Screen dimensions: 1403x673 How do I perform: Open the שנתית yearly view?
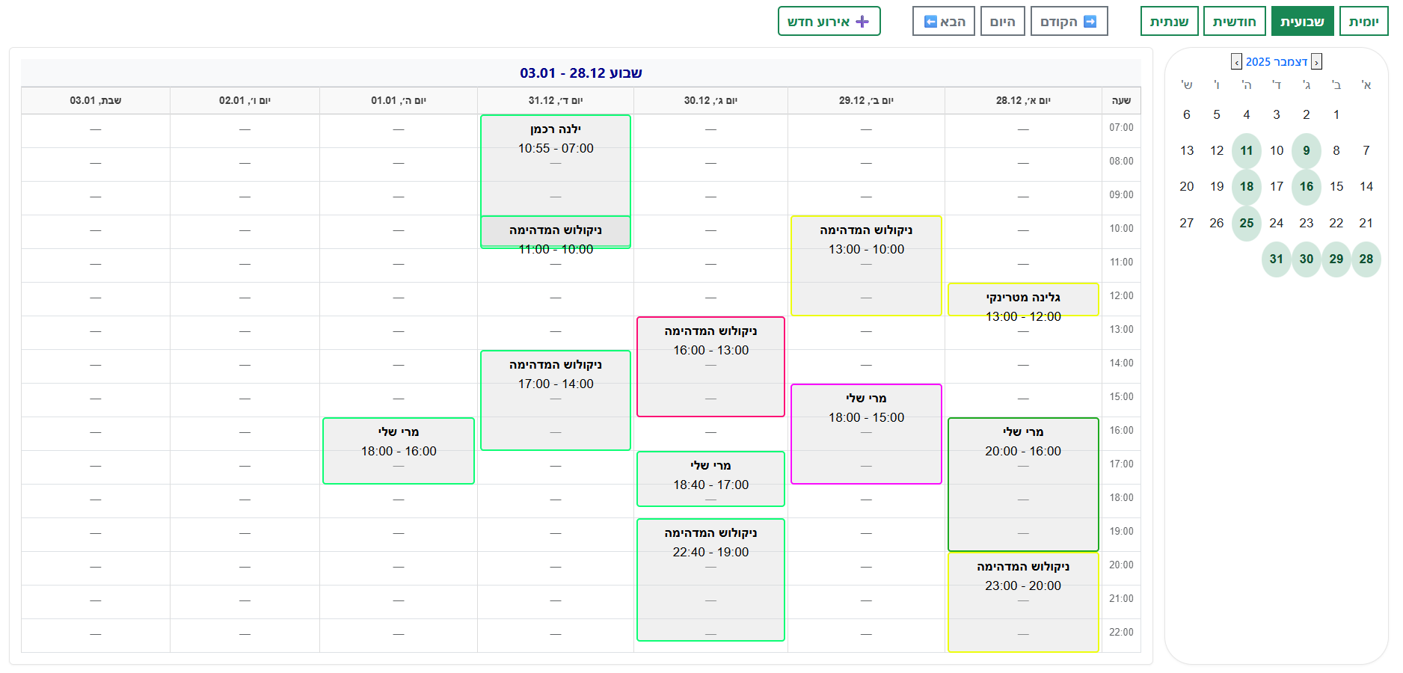point(1169,22)
